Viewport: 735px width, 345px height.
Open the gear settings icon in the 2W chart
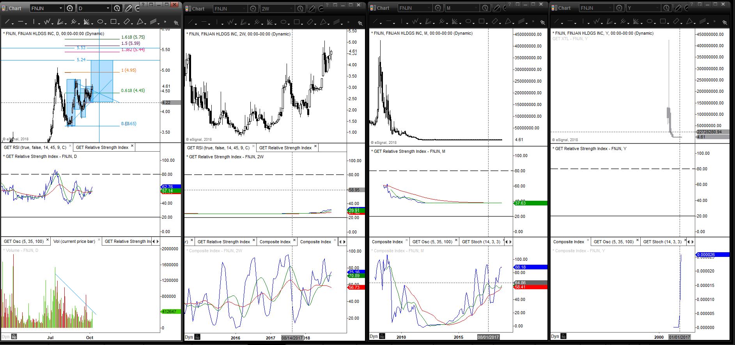[253, 9]
